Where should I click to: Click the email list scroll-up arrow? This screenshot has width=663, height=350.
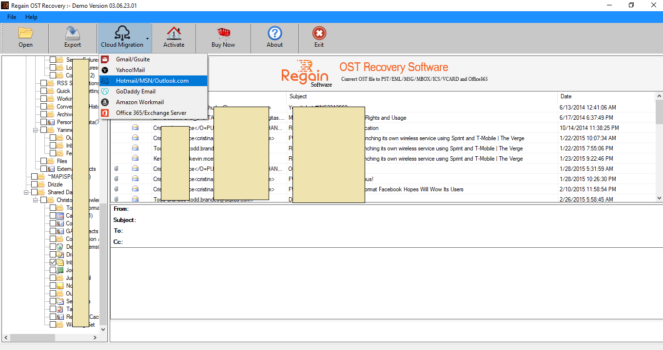click(x=659, y=96)
